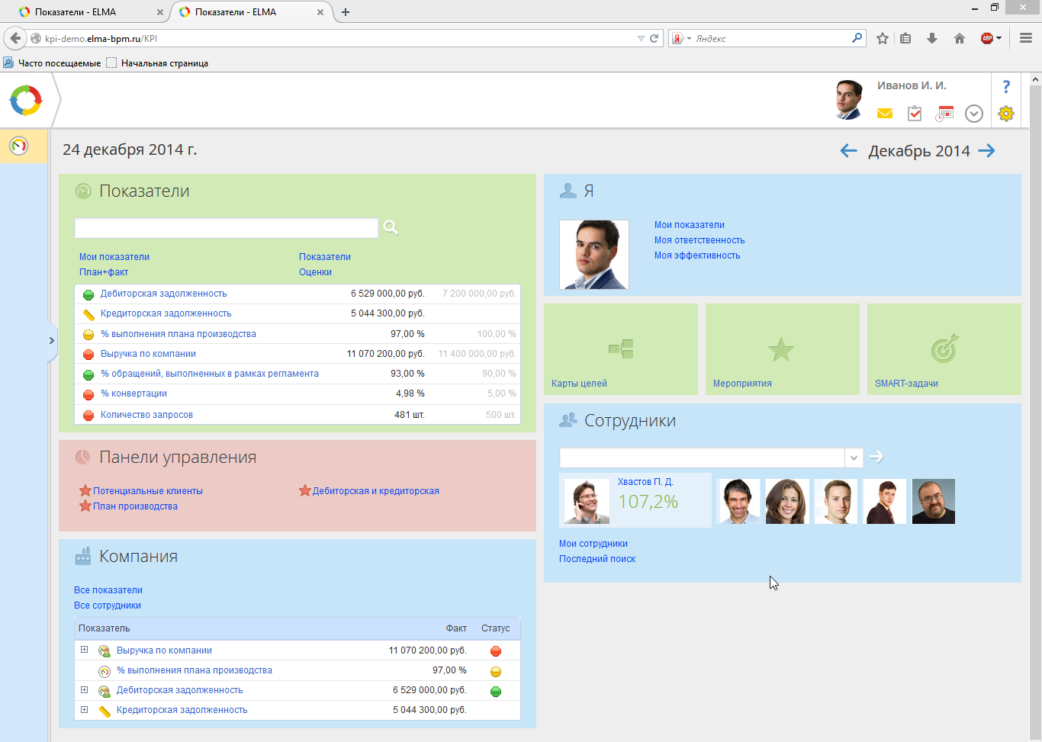Click the employee search go arrow
1042x742 pixels.
tap(876, 457)
